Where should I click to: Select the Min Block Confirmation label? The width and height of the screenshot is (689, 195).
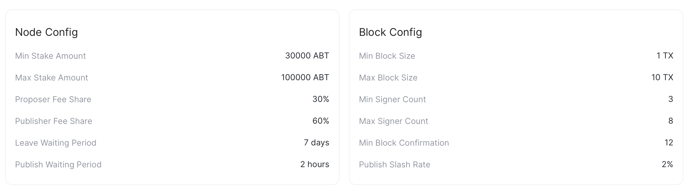coord(404,143)
